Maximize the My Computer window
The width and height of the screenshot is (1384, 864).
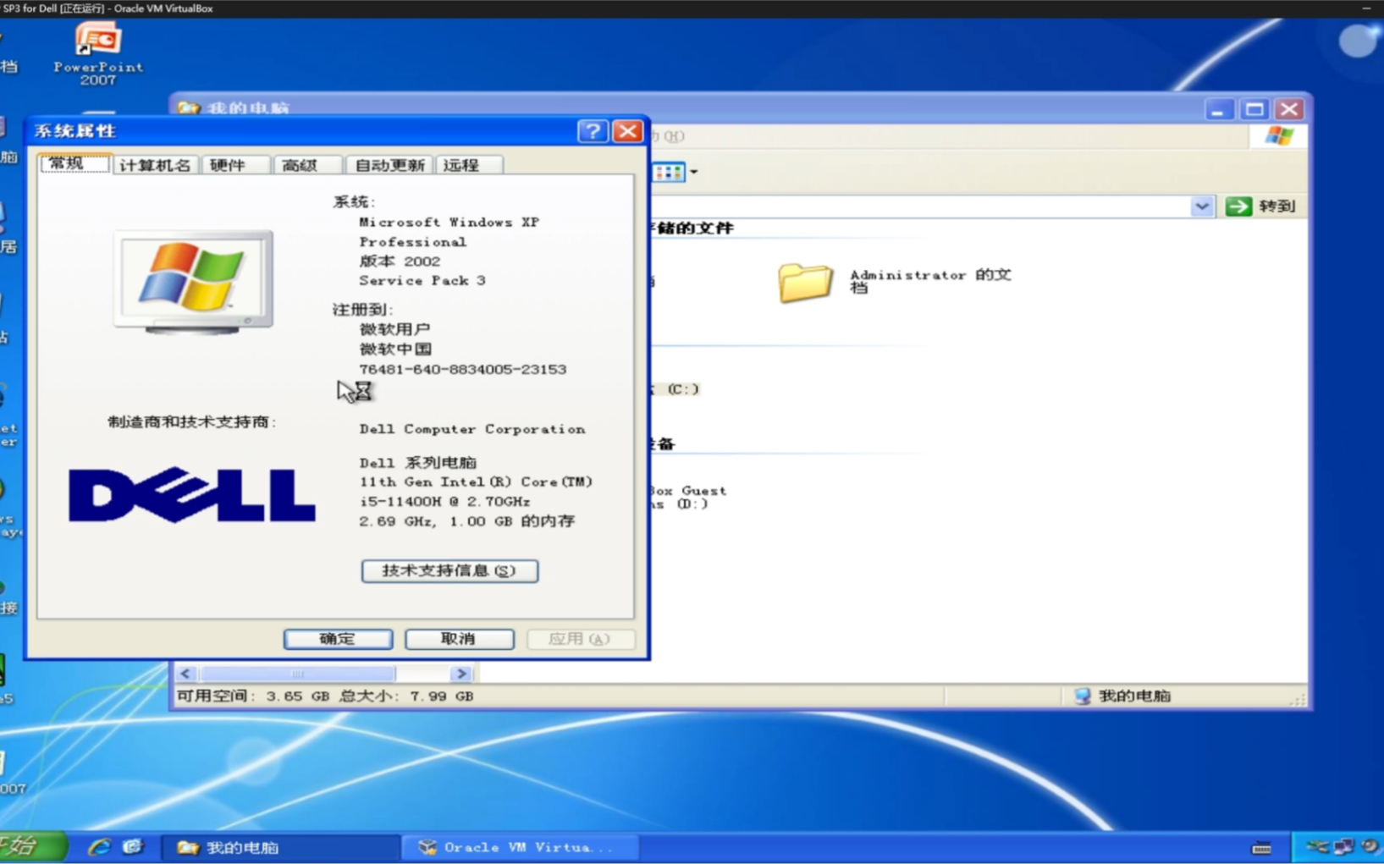[x=1254, y=109]
